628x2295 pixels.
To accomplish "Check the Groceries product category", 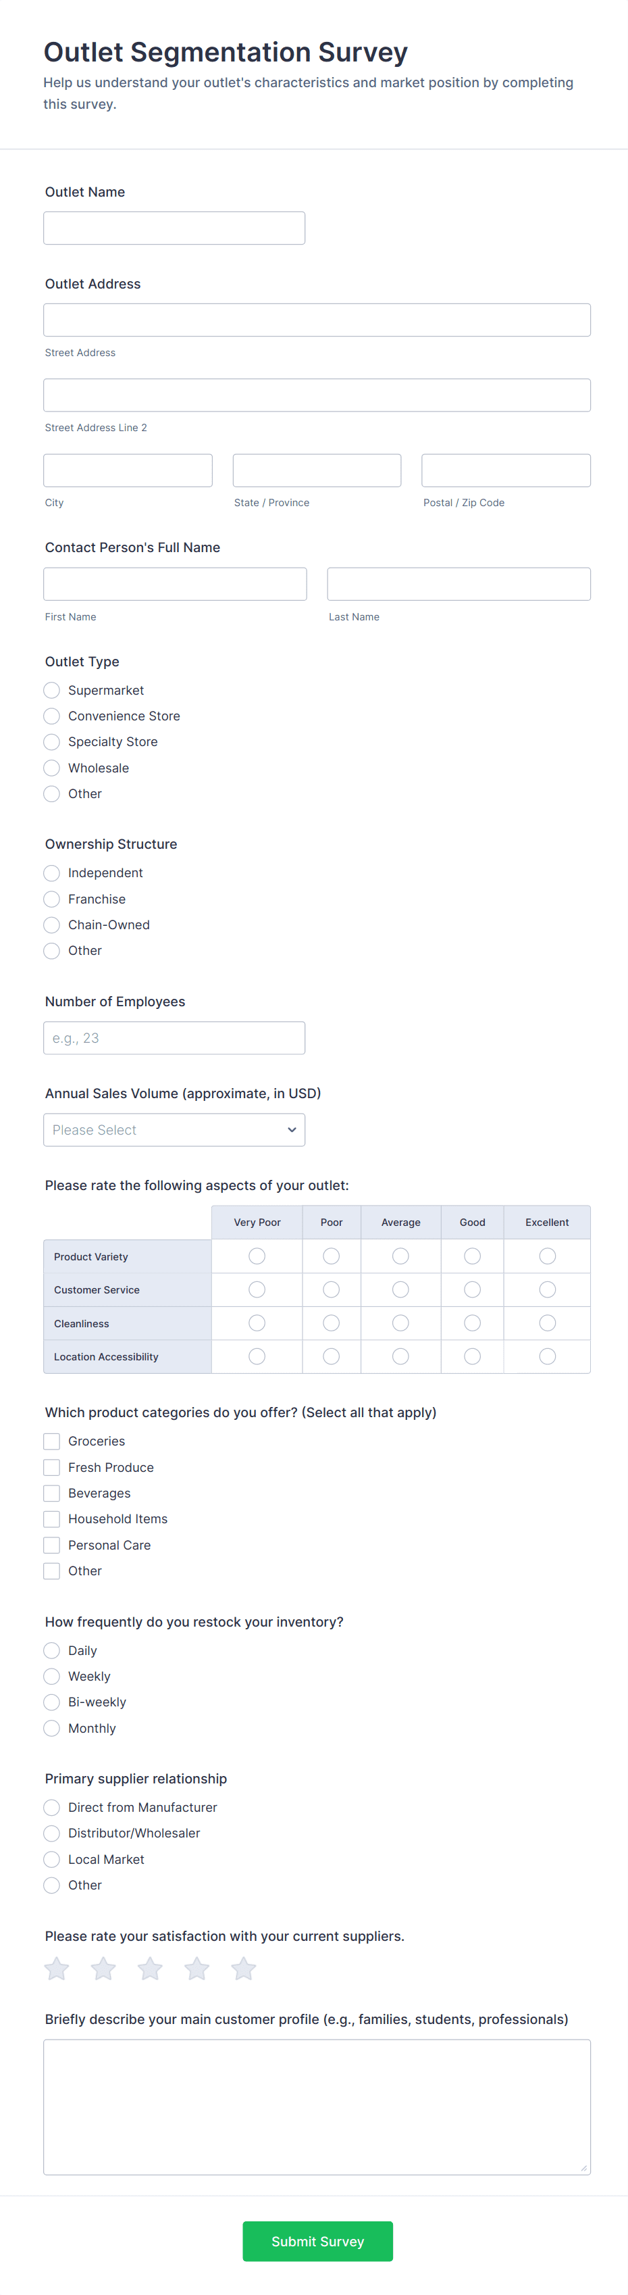I will click(x=52, y=1441).
